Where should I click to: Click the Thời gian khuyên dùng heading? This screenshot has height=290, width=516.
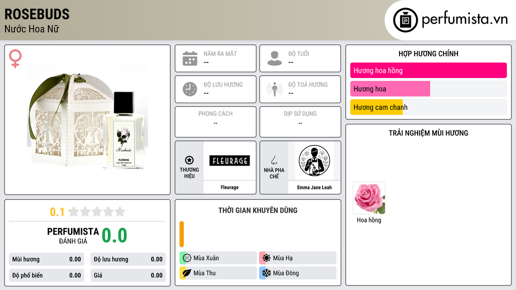(x=258, y=210)
